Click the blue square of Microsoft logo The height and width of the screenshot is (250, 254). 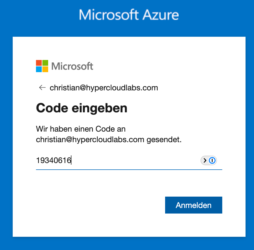[x=39, y=69]
